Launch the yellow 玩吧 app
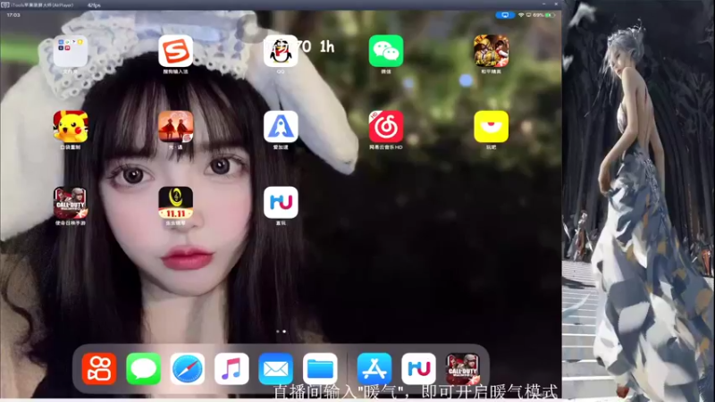Viewport: 715px width, 402px height. pyautogui.click(x=491, y=127)
